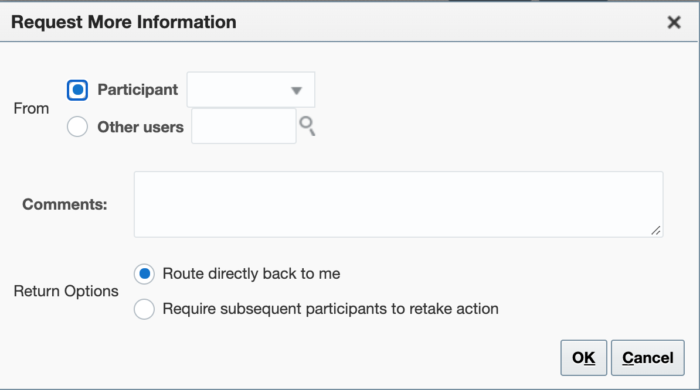Open the Participant combo box field
700x390 pixels.
251,90
